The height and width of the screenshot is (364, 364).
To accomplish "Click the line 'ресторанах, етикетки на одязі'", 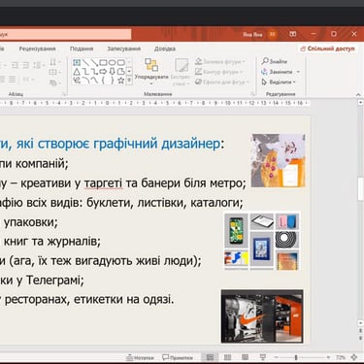I will click(x=89, y=299).
